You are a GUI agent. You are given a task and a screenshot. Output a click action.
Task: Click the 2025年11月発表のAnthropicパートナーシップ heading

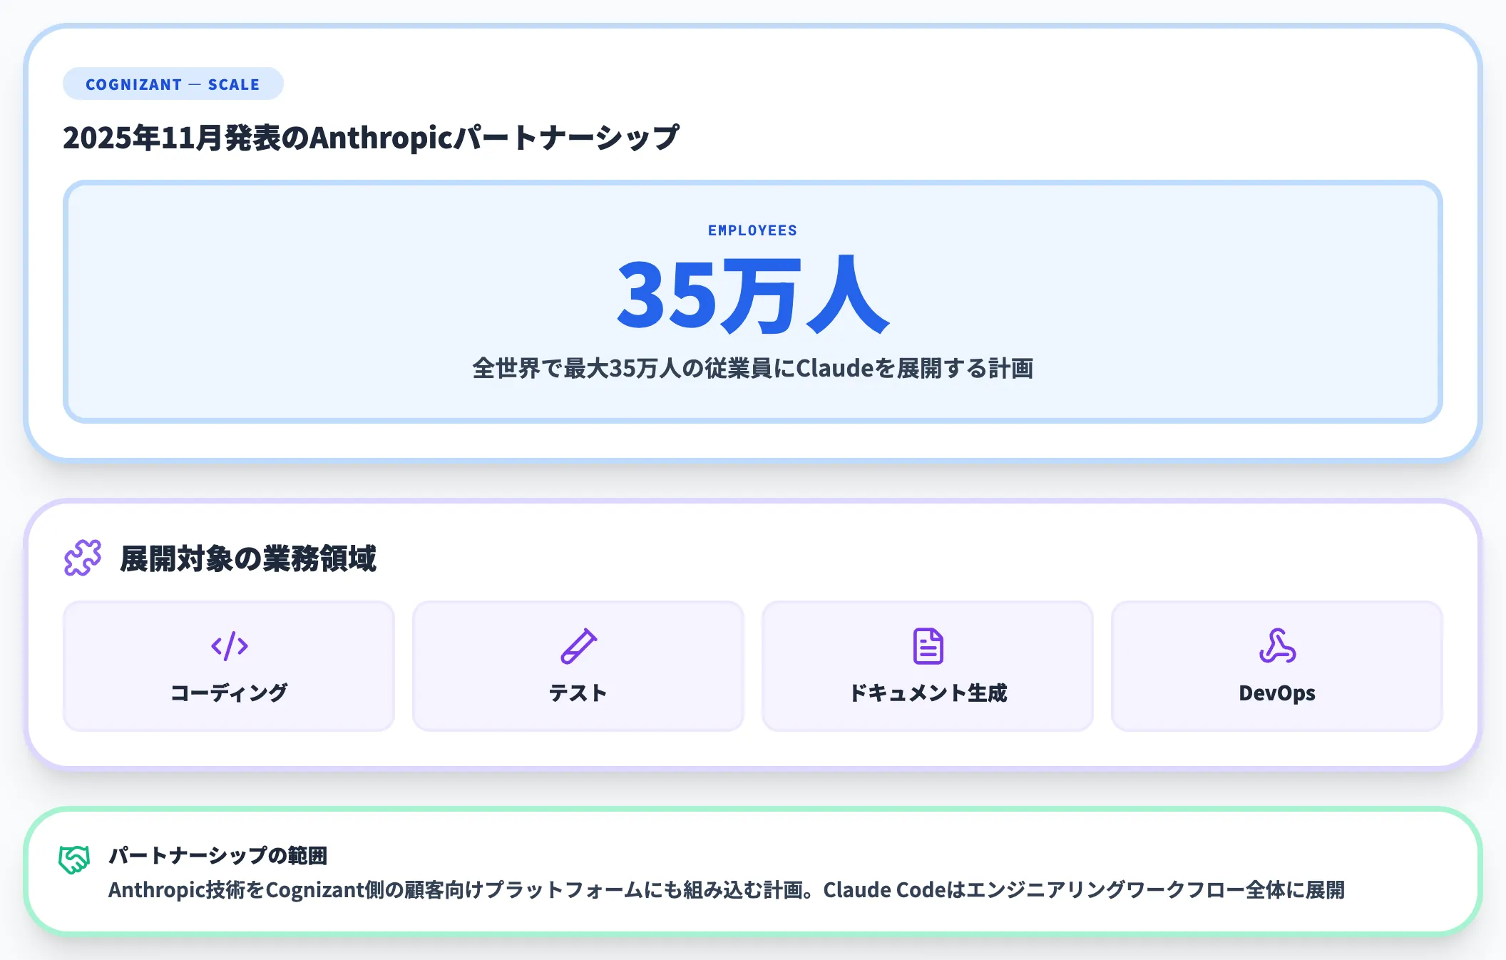371,137
